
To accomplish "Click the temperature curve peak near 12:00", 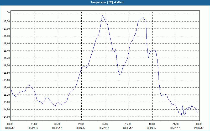I will pos(103,16).
